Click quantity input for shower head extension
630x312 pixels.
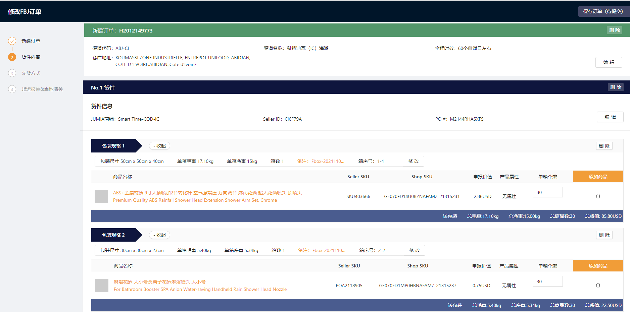pyautogui.click(x=547, y=192)
